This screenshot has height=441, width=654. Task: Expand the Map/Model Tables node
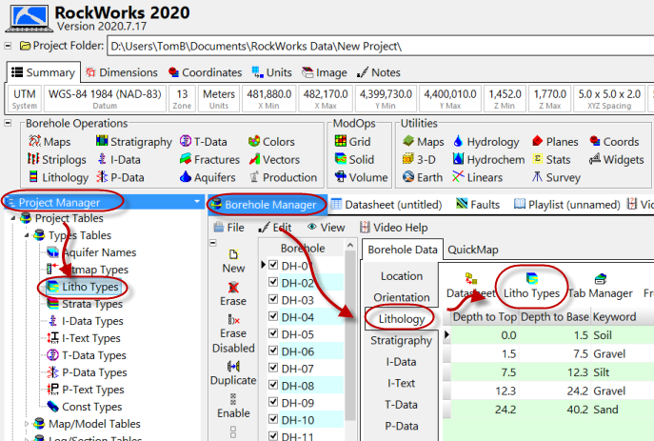[x=27, y=424]
